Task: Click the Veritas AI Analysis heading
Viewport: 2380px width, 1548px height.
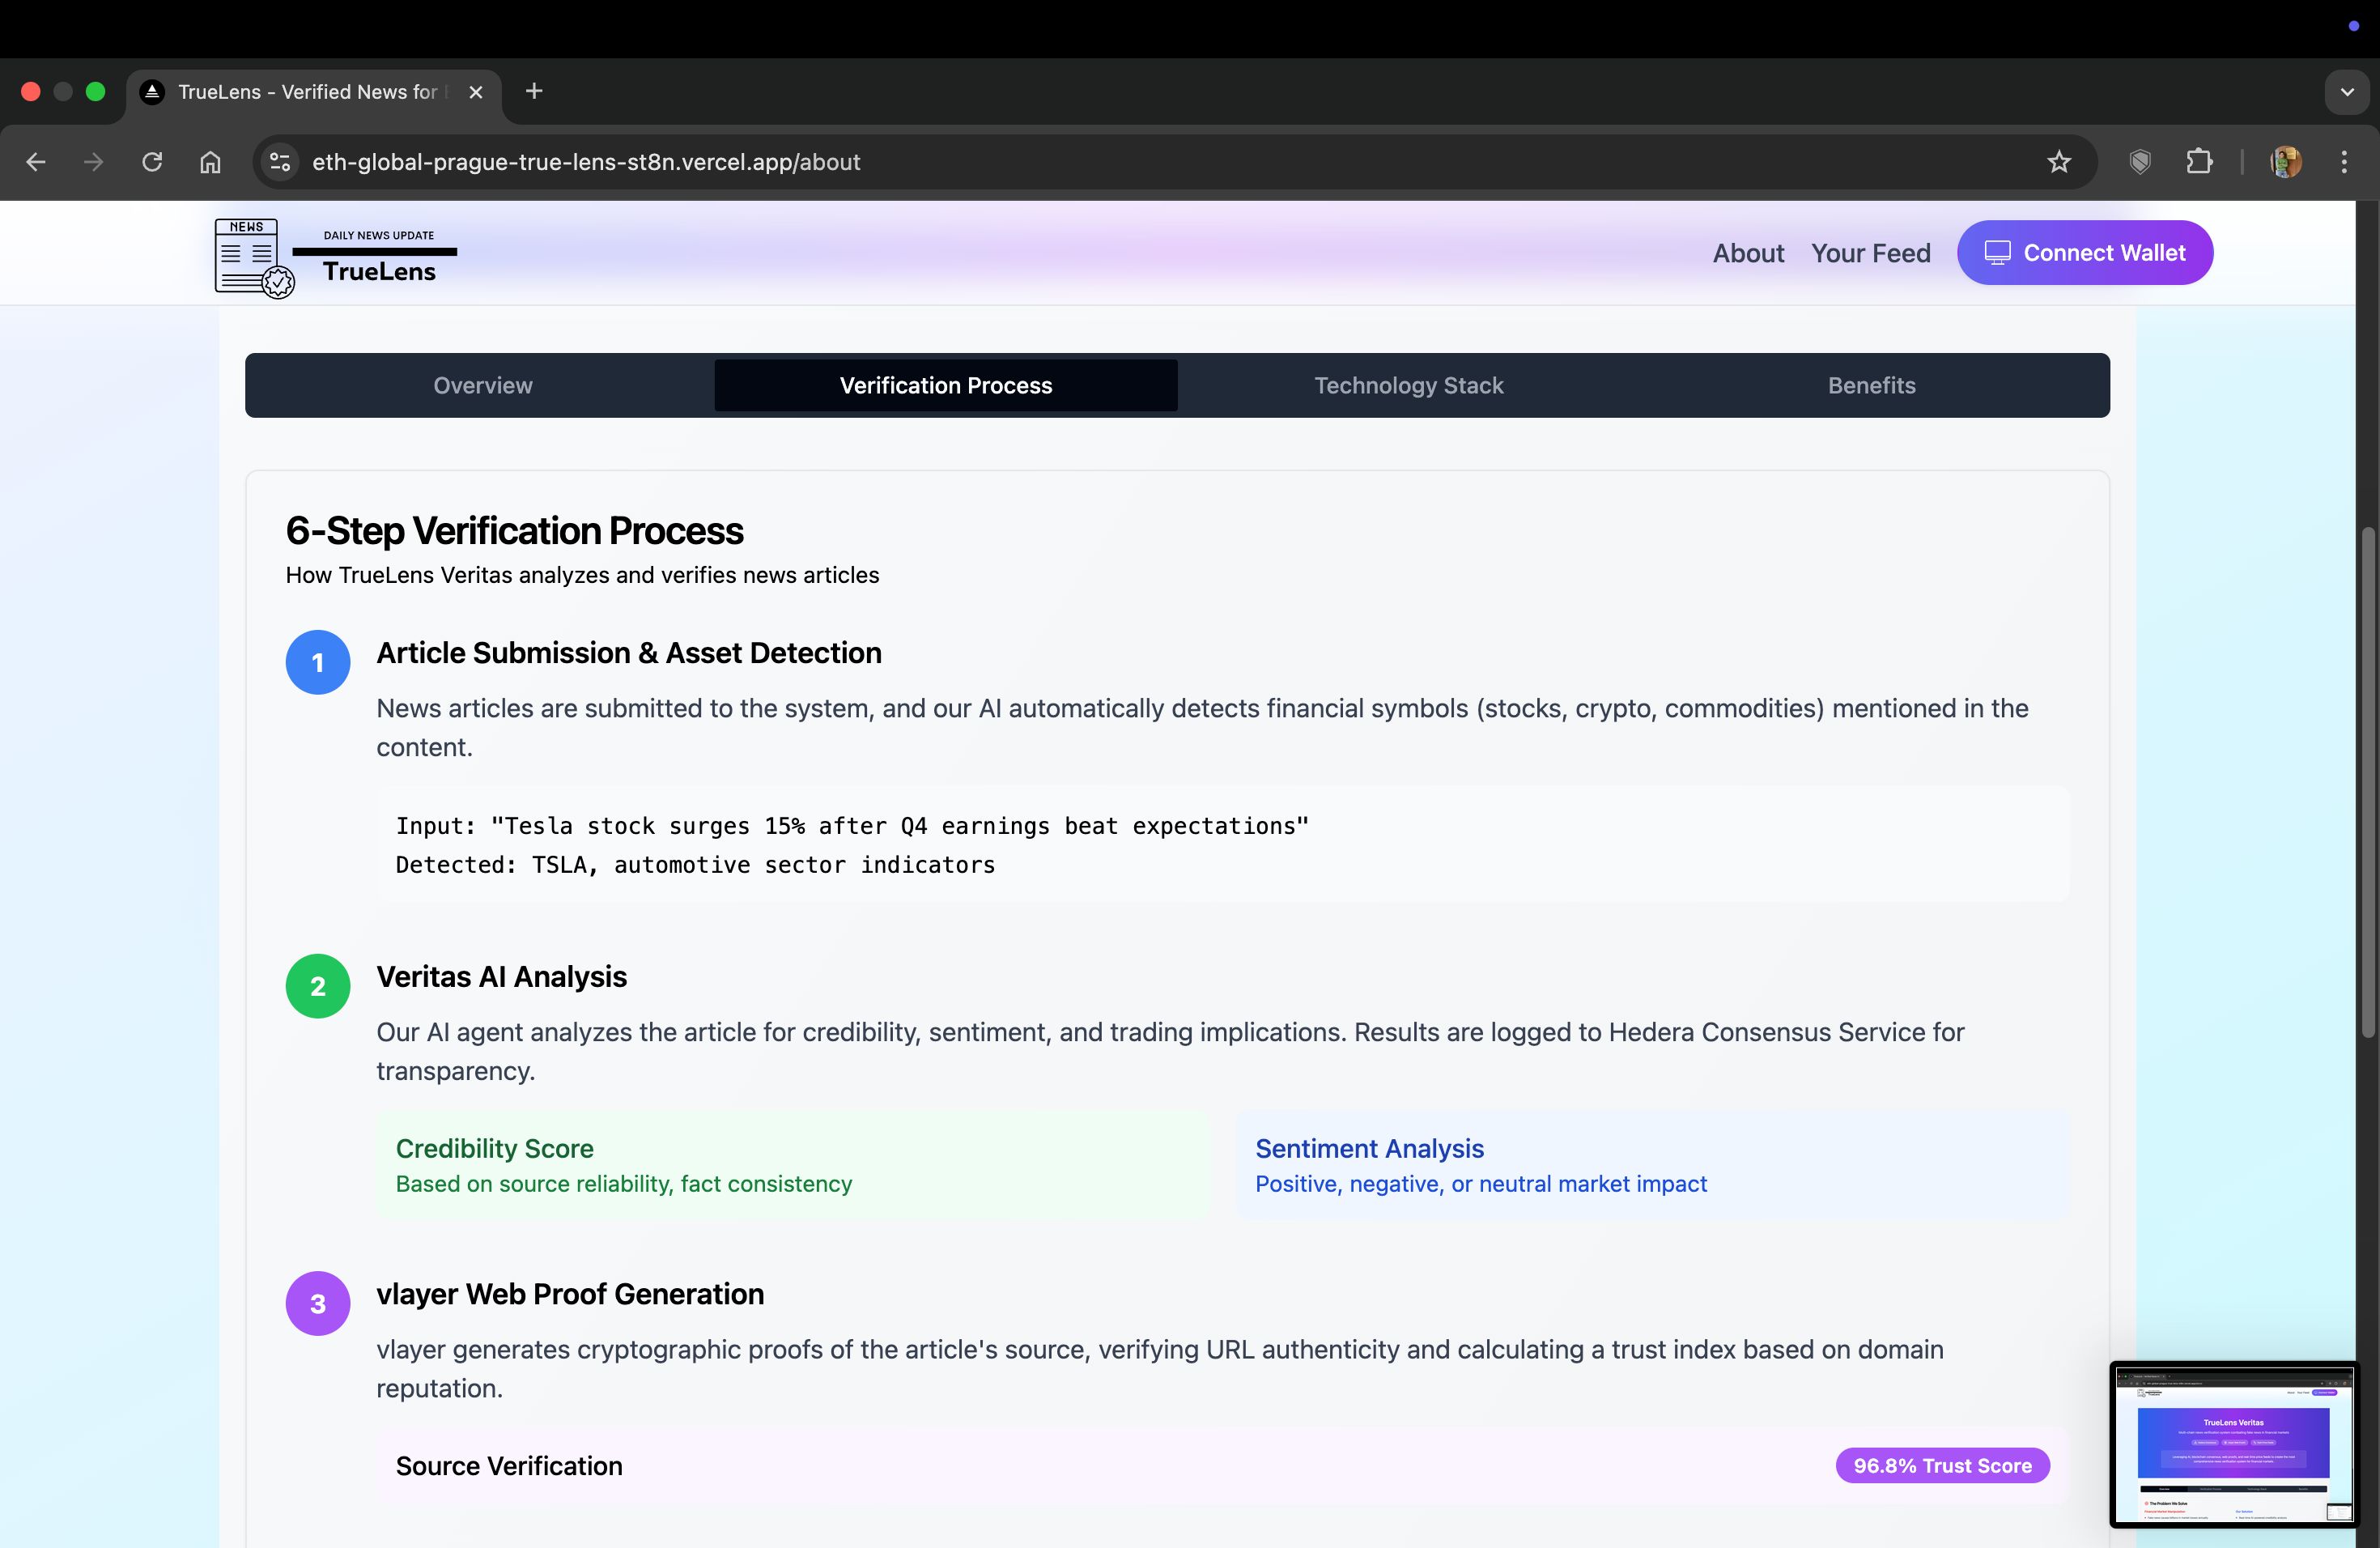Action: [501, 977]
